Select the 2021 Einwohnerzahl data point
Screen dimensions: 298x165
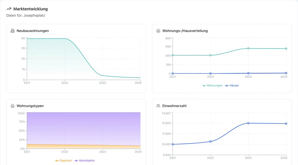[x=173, y=144]
